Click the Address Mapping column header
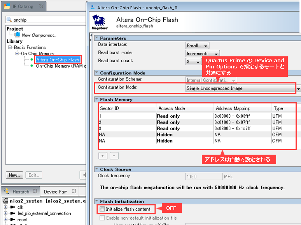Image resolution: width=301 pixels, height=225 pixels. [243, 108]
